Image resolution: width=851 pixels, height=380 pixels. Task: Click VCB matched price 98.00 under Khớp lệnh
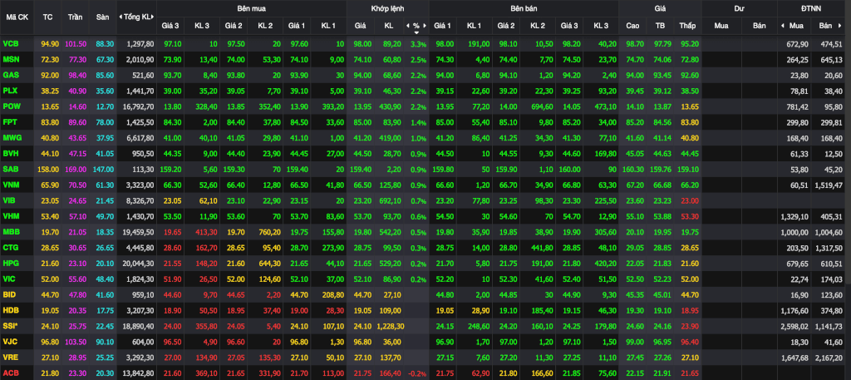tap(361, 43)
